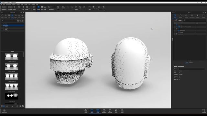Open the Light Manager
207x116 pixels.
pos(103,8)
